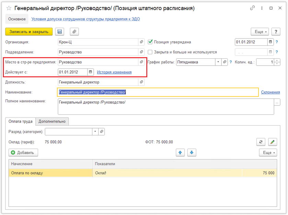288x215 pixels.
Task: Adjust Колич. ед. with the spinner arrows
Action: pos(277,62)
